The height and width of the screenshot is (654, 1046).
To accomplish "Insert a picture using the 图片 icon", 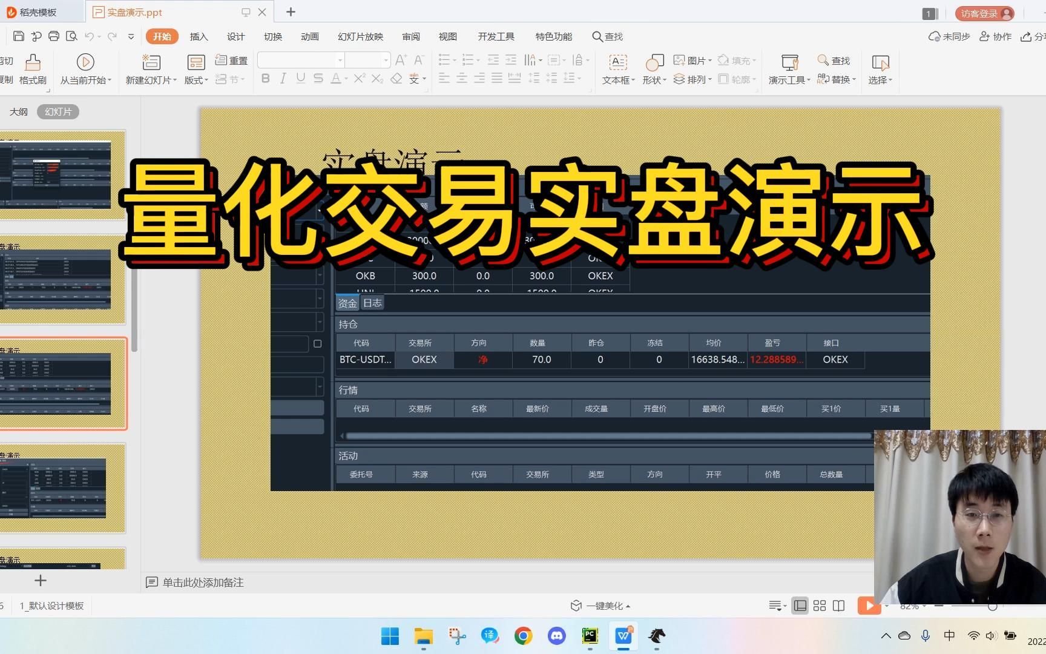I will pos(694,60).
